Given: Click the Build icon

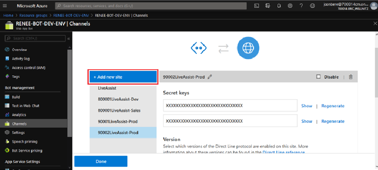Looking at the screenshot, I should pyautogui.click(x=7, y=97).
